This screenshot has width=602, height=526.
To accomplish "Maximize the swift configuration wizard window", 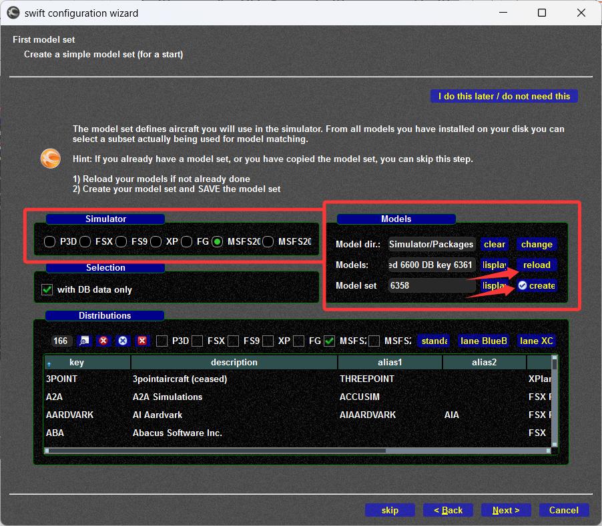I will pos(542,13).
